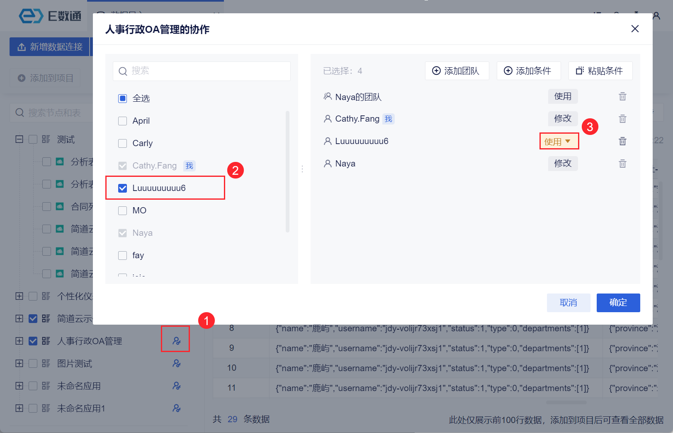Confirm with the 确定 button
The height and width of the screenshot is (433, 673).
coord(618,303)
